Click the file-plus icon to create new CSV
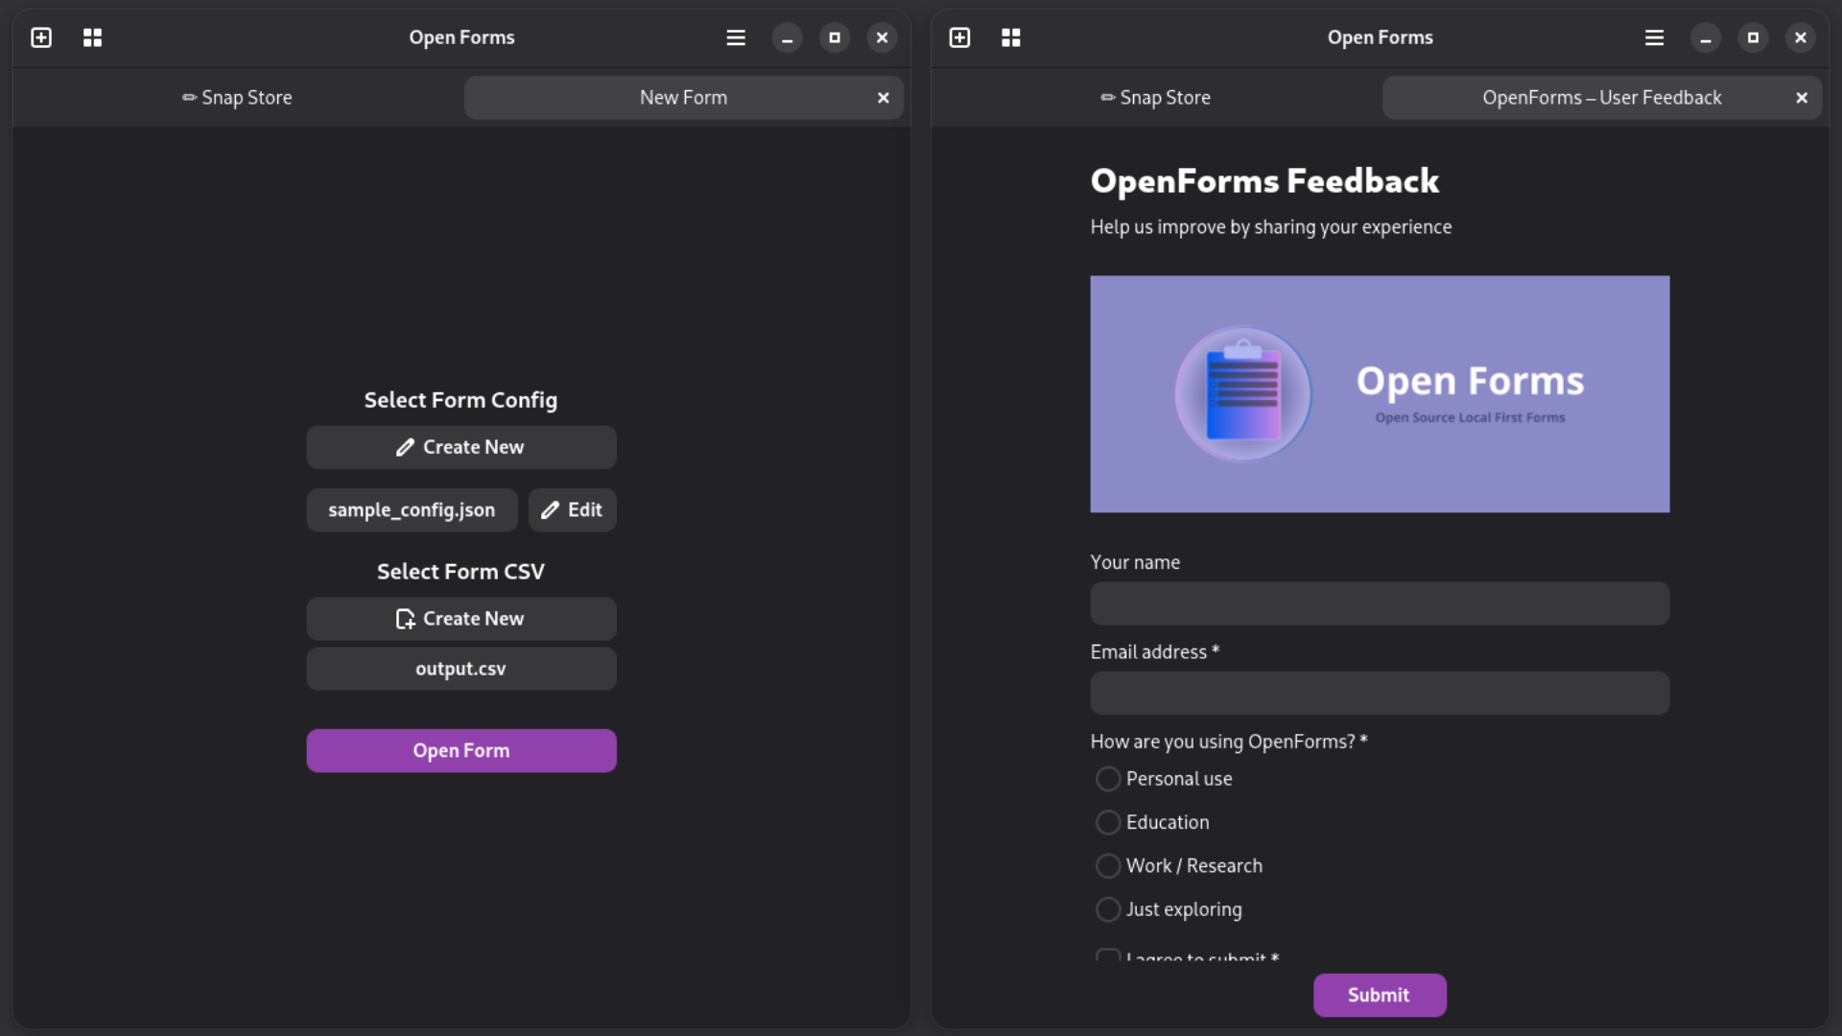The height and width of the screenshot is (1036, 1842). pyautogui.click(x=405, y=619)
